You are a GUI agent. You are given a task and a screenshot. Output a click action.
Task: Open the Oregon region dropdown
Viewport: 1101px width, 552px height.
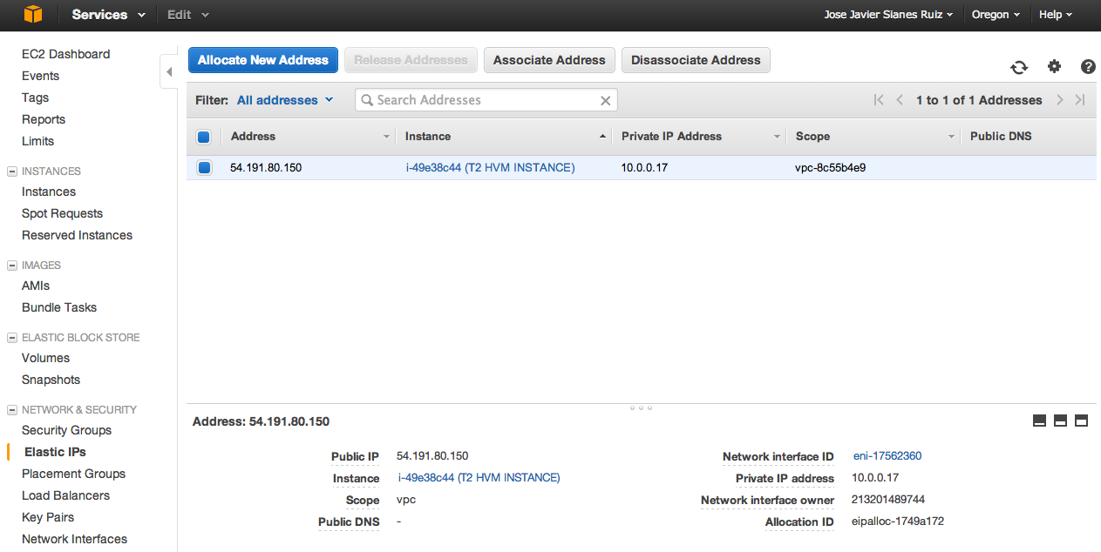point(996,15)
